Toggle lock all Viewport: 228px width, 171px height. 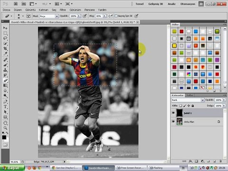point(193,105)
